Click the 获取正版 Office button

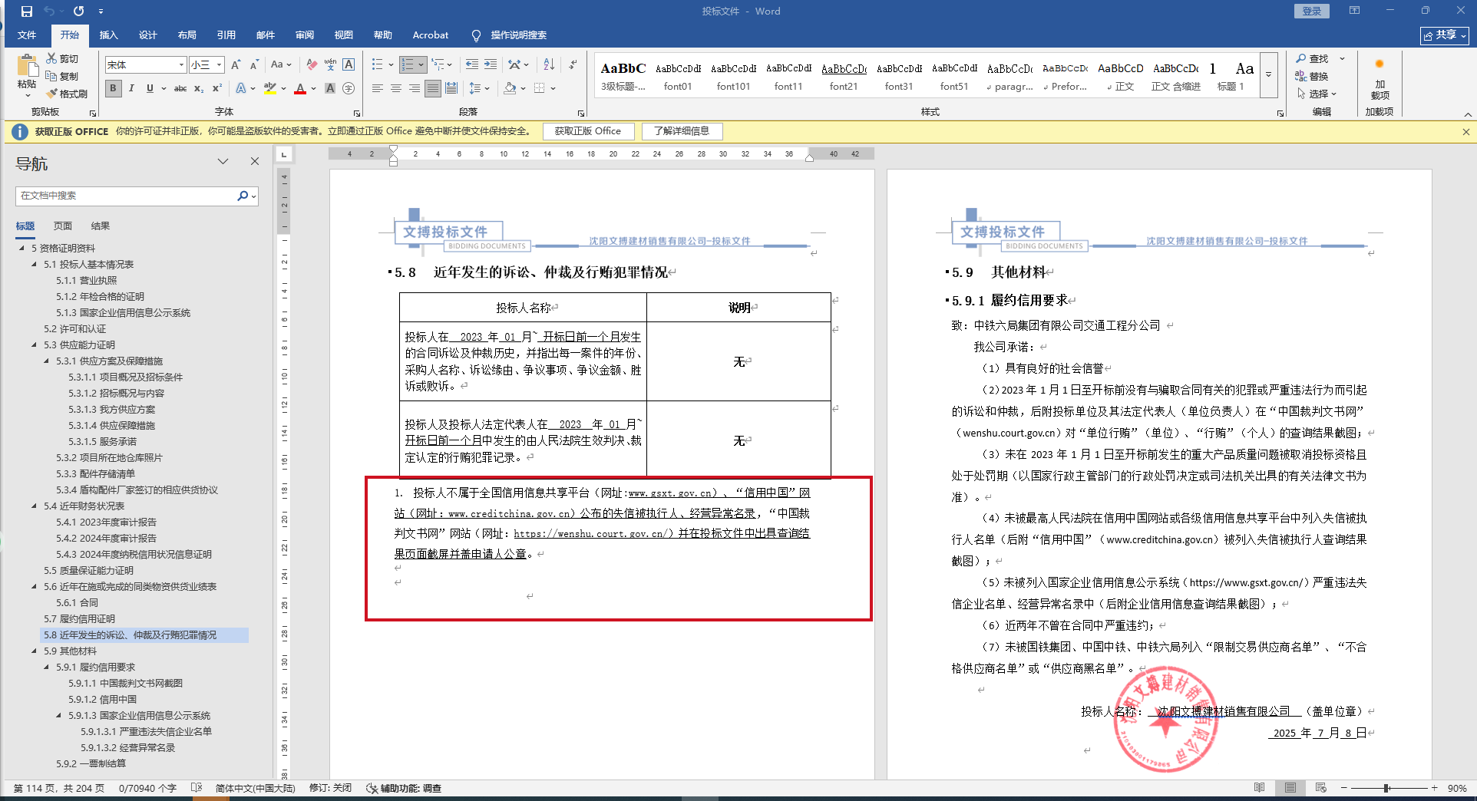589,131
